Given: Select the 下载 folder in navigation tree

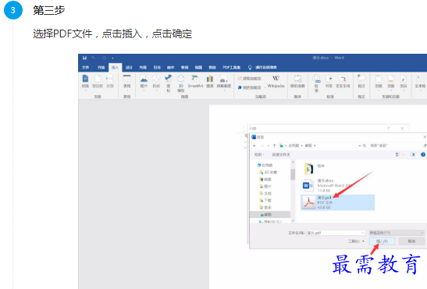Looking at the screenshot, I should coord(265,200).
